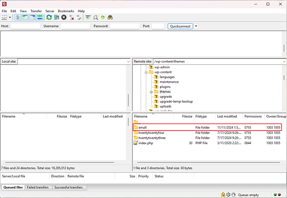This screenshot has height=198, width=287.
Task: Select the upgrade folder in tree
Action: (x=166, y=97)
